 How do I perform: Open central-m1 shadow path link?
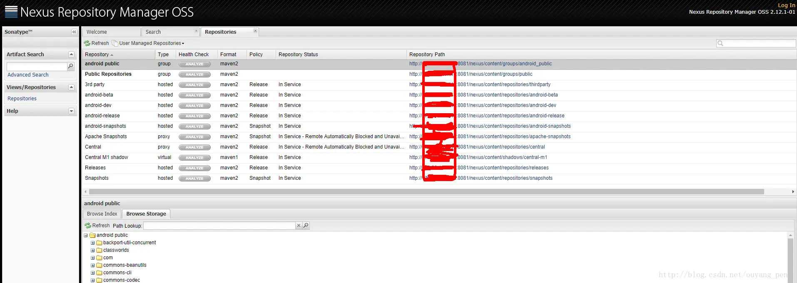pos(478,157)
